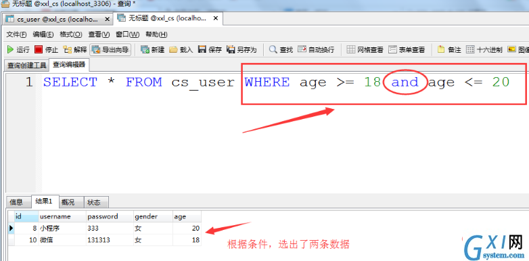This screenshot has height=261, width=529.
Task: Select the 小程序 username cell
Action: pyautogui.click(x=62, y=228)
